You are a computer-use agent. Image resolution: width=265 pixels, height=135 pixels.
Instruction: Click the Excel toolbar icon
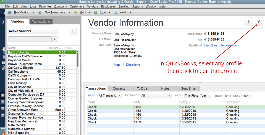pyautogui.click(x=96, y=12)
